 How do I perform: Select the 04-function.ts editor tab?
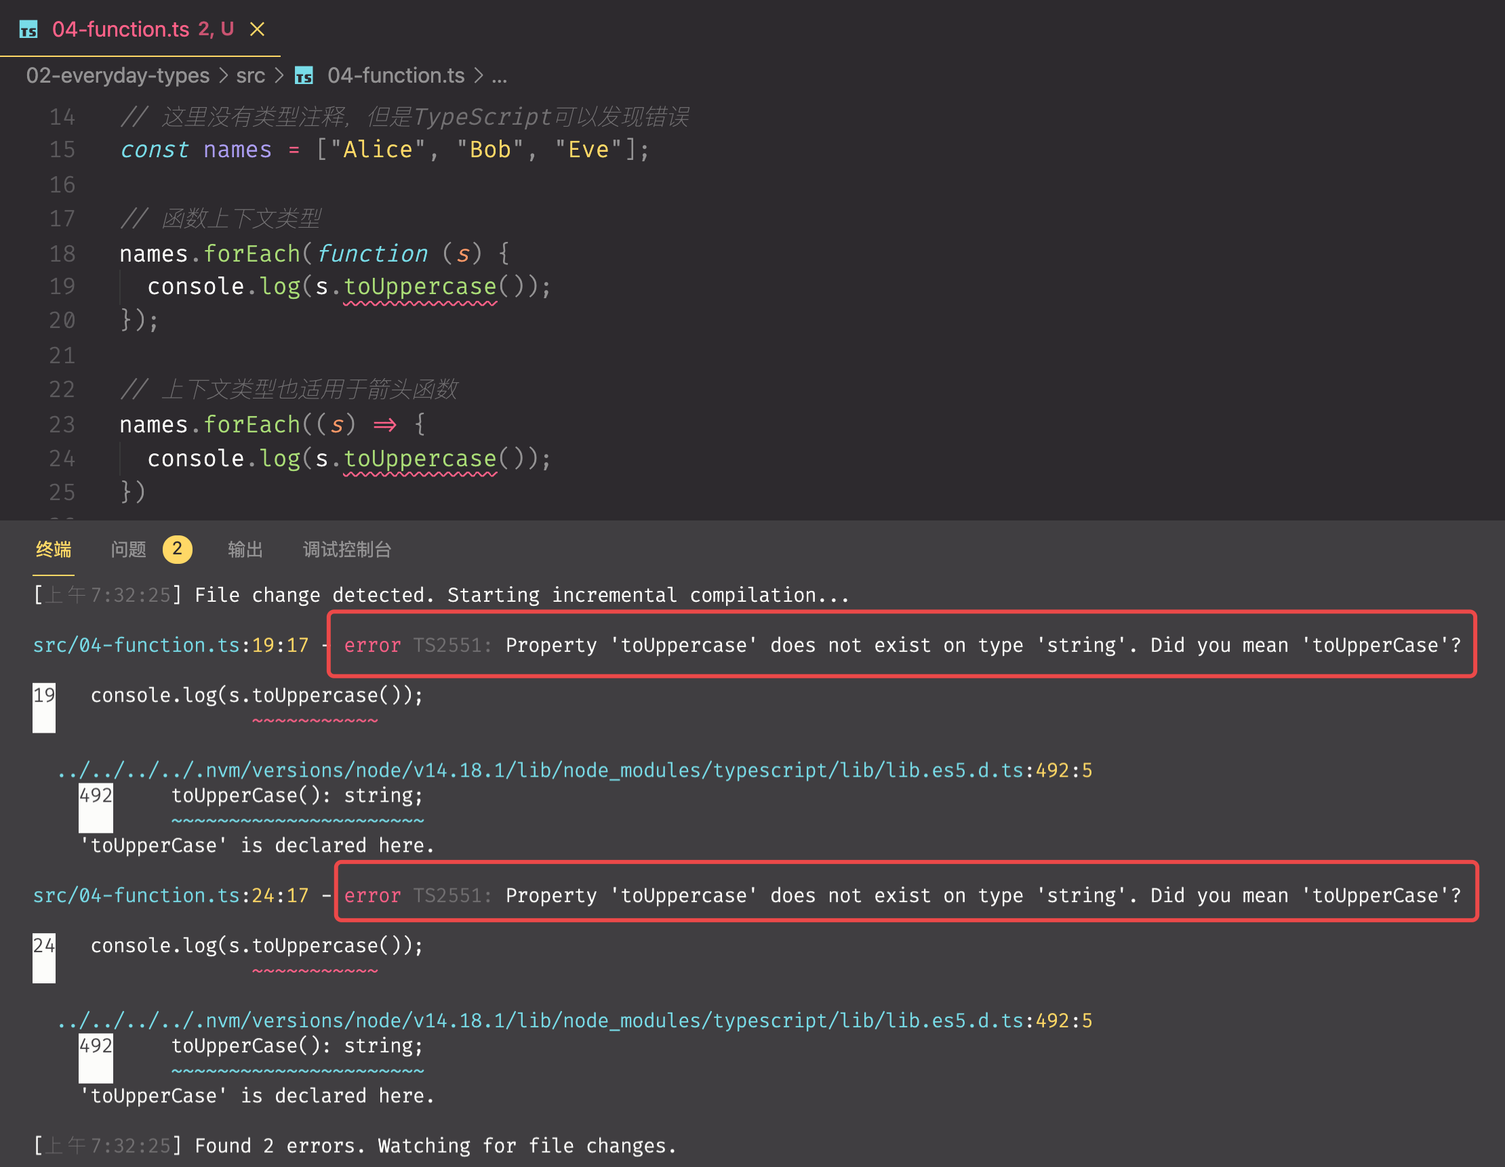(x=140, y=29)
